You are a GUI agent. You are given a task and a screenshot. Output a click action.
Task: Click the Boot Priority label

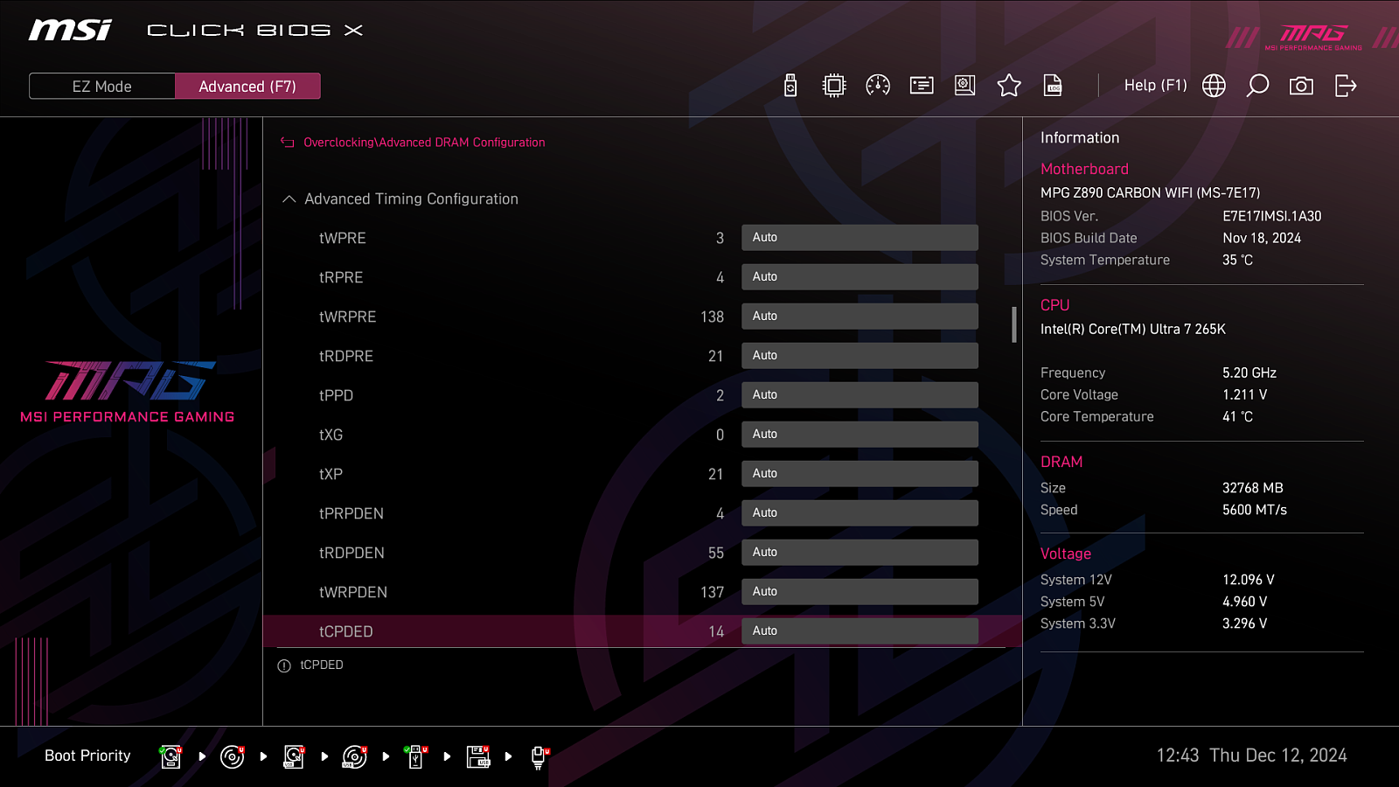(x=87, y=756)
